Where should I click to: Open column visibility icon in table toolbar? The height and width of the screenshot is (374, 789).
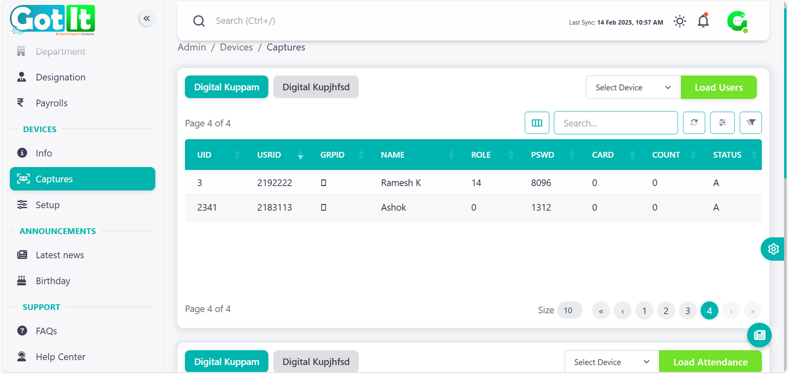pos(537,123)
